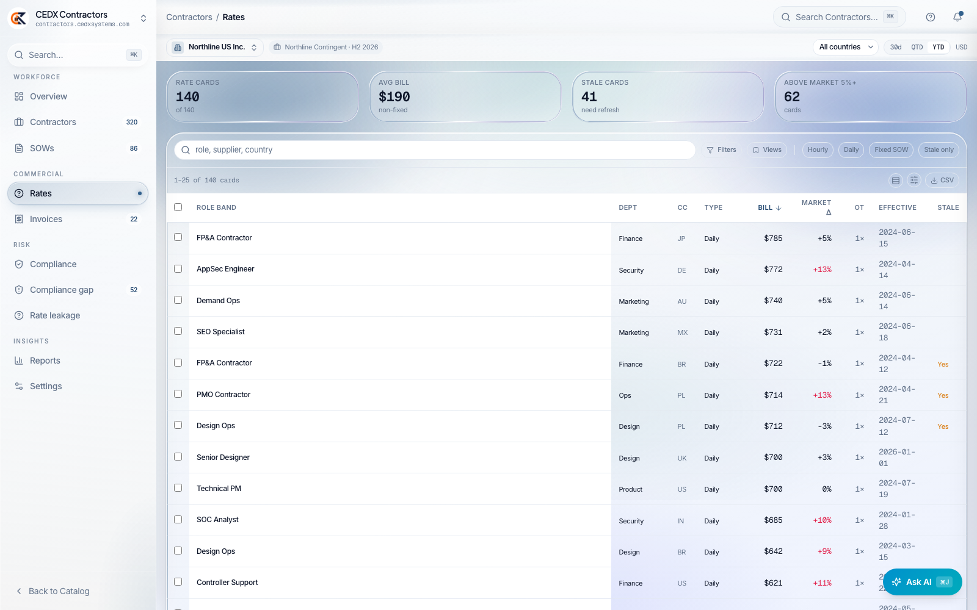Click the top search magnifier icon
Viewport: 977px width, 610px height.
tap(786, 17)
